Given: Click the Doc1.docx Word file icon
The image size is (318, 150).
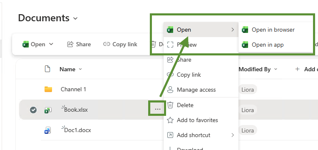Looking at the screenshot, I should click(48, 130).
